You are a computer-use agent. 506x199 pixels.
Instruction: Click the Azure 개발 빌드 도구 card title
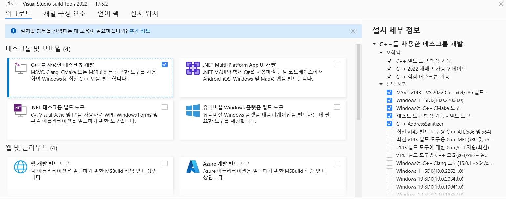pos(226,164)
